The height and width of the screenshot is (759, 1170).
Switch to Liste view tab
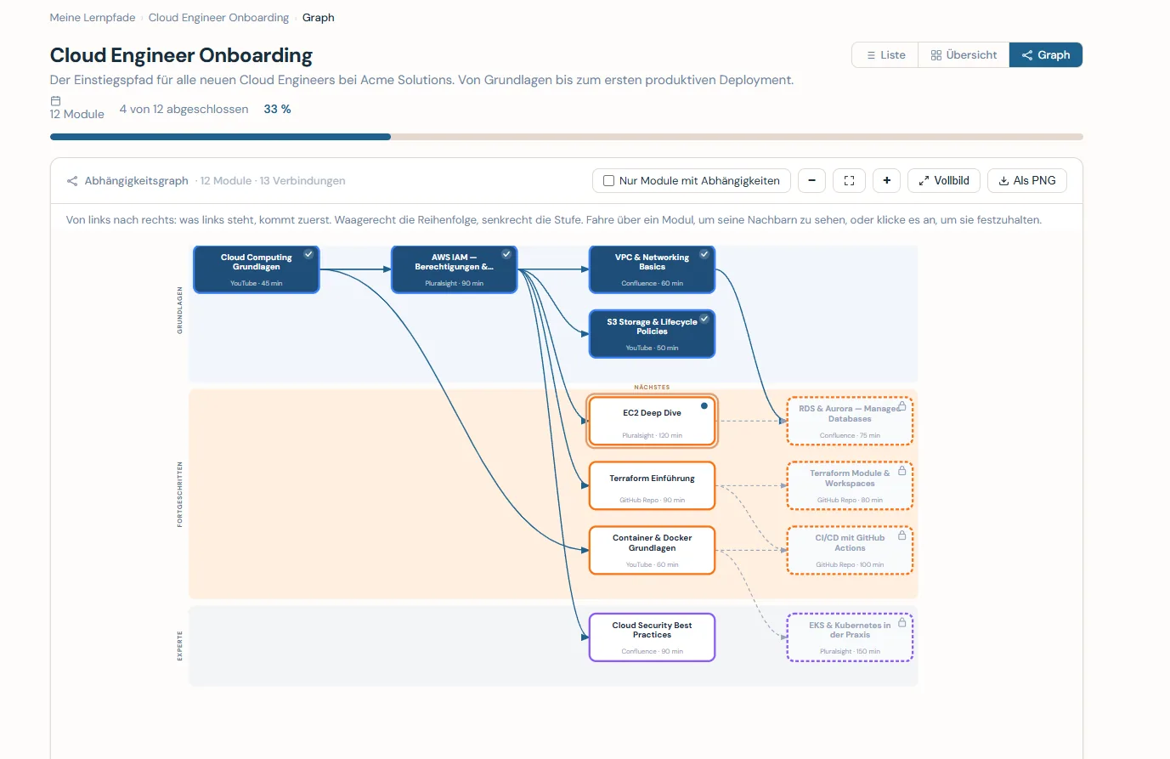coord(885,54)
